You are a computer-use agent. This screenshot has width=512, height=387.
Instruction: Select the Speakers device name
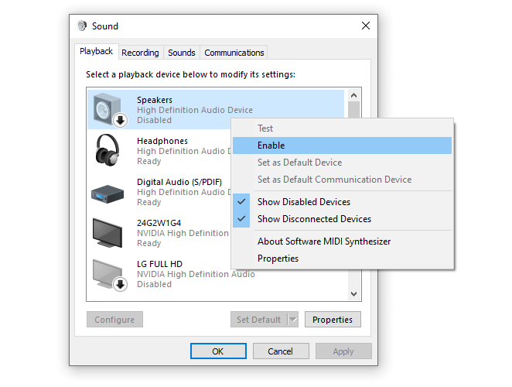pos(155,100)
